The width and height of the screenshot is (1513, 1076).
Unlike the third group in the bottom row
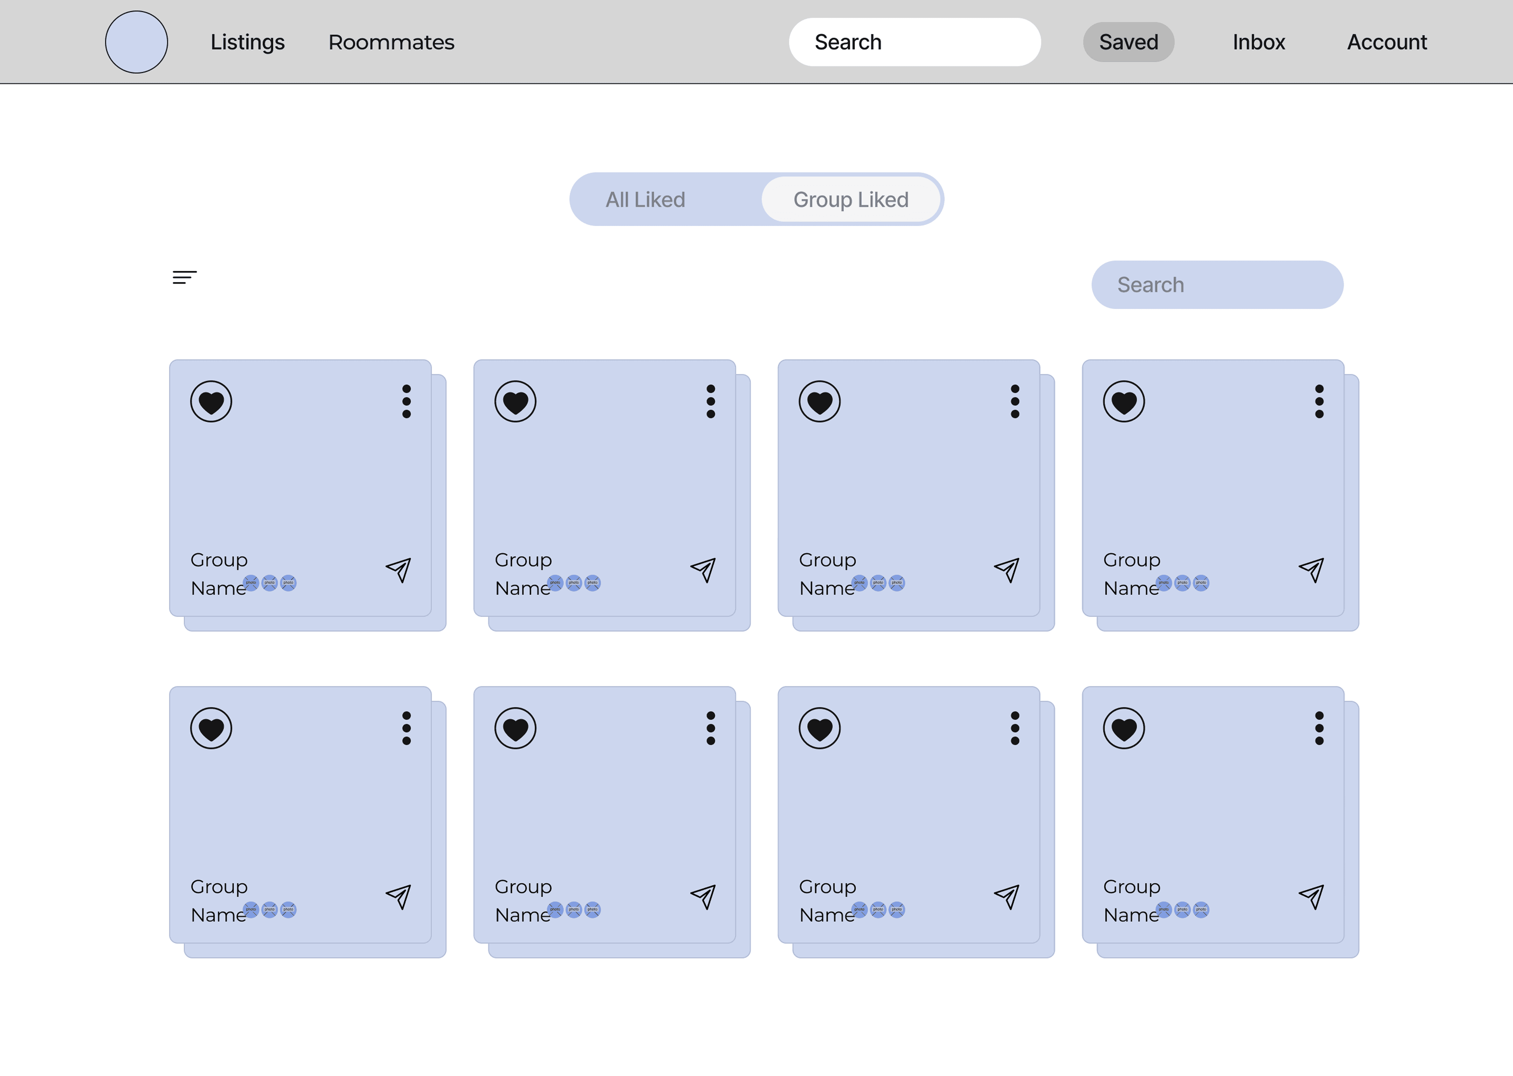pyautogui.click(x=820, y=728)
